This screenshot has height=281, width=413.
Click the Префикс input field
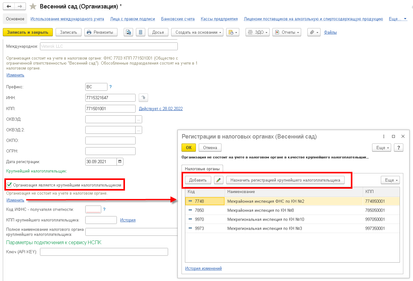[x=96, y=87]
